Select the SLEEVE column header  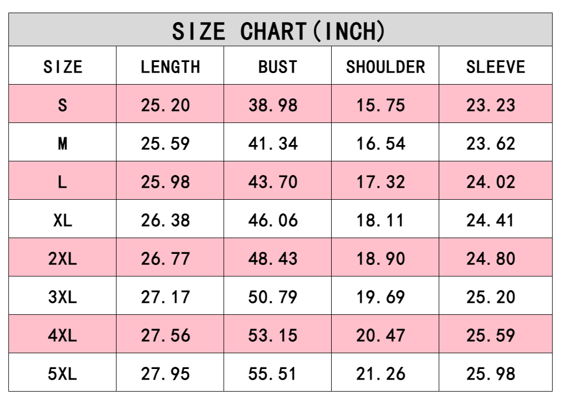click(495, 67)
